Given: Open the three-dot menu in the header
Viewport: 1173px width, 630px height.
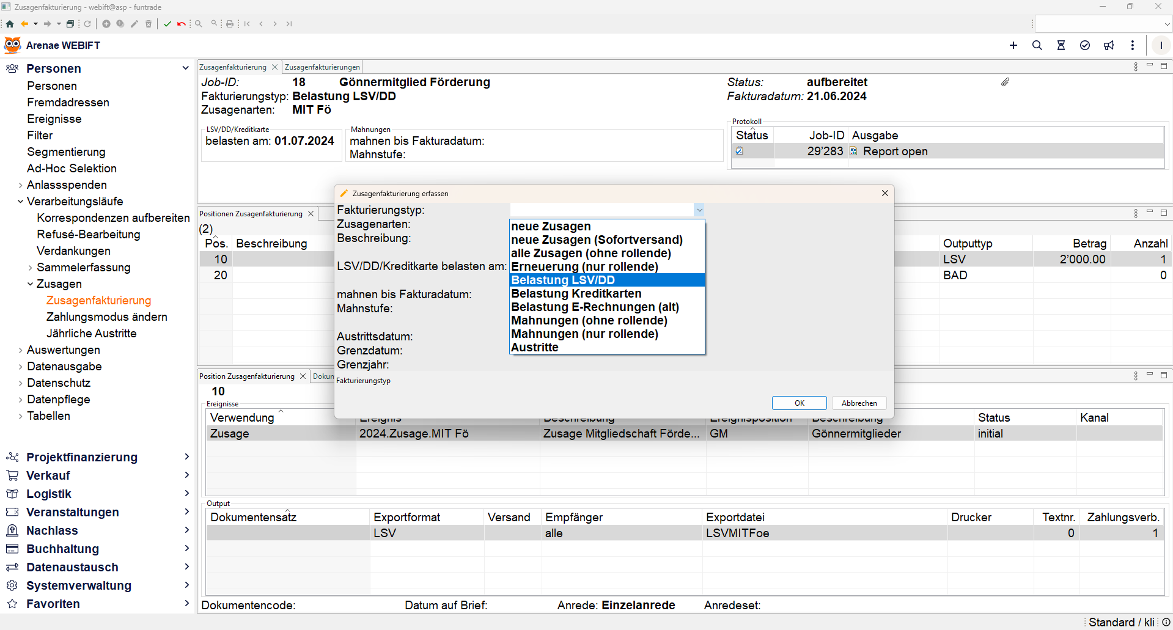Looking at the screenshot, I should coord(1133,45).
